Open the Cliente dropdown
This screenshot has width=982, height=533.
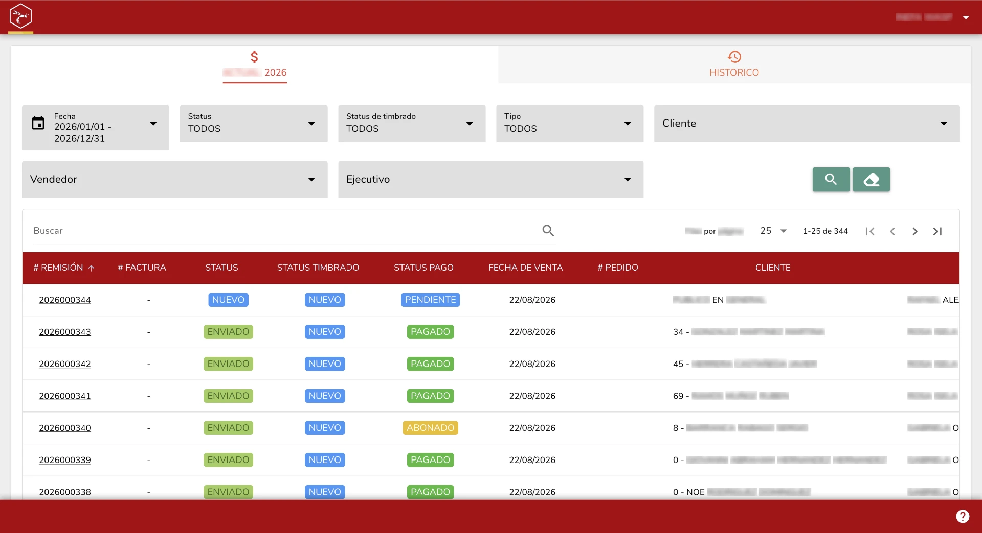[807, 123]
